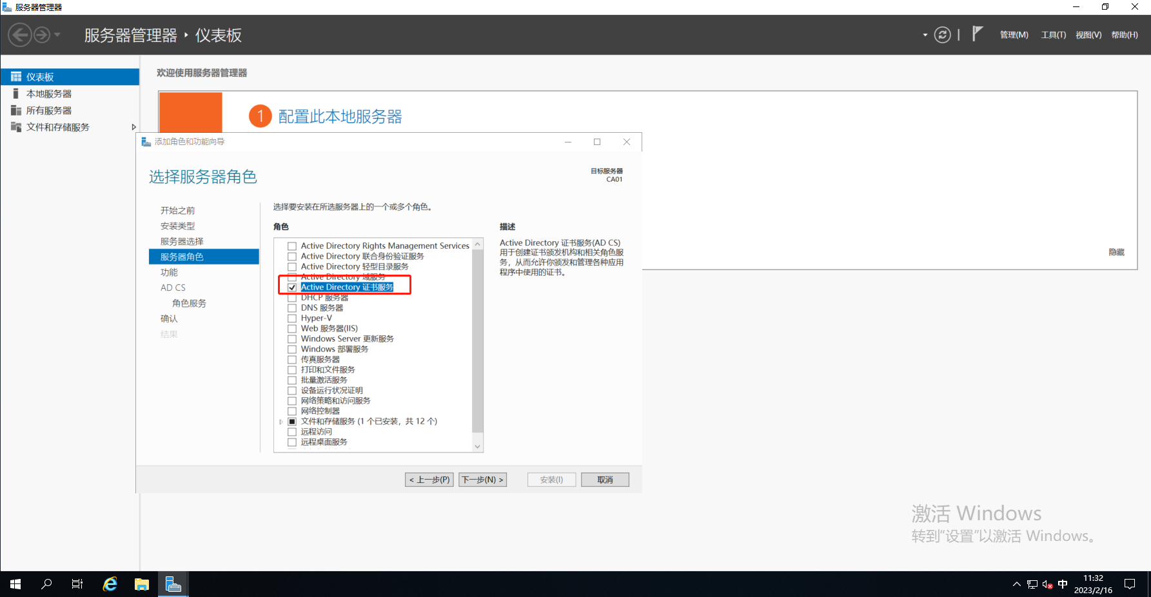
Task: Open the navigation history dropdown arrow
Action: tap(57, 35)
